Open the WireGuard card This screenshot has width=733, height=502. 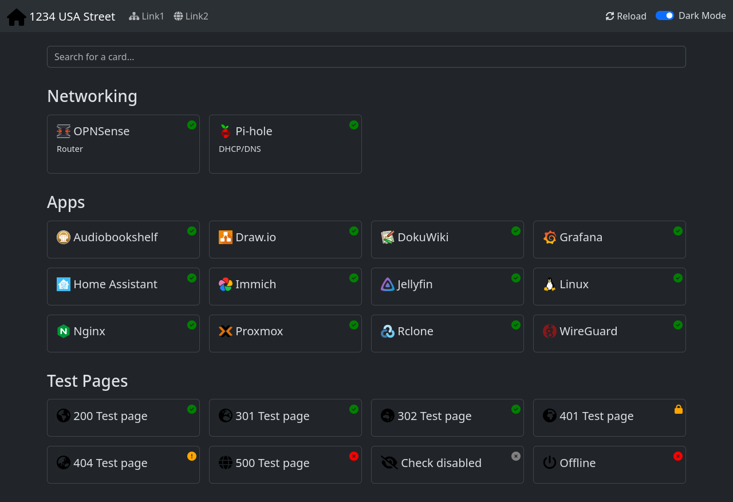tap(609, 334)
